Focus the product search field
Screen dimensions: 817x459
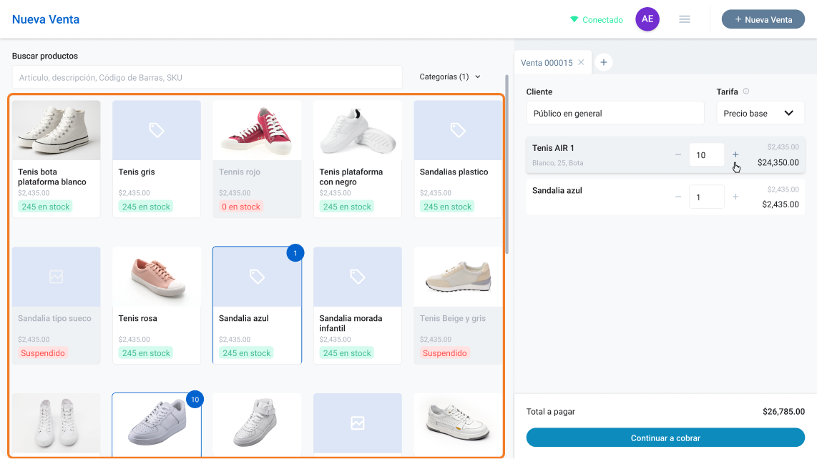click(207, 78)
